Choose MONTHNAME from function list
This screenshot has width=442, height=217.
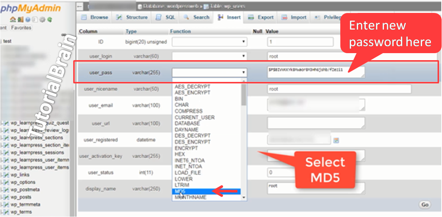coord(206,197)
